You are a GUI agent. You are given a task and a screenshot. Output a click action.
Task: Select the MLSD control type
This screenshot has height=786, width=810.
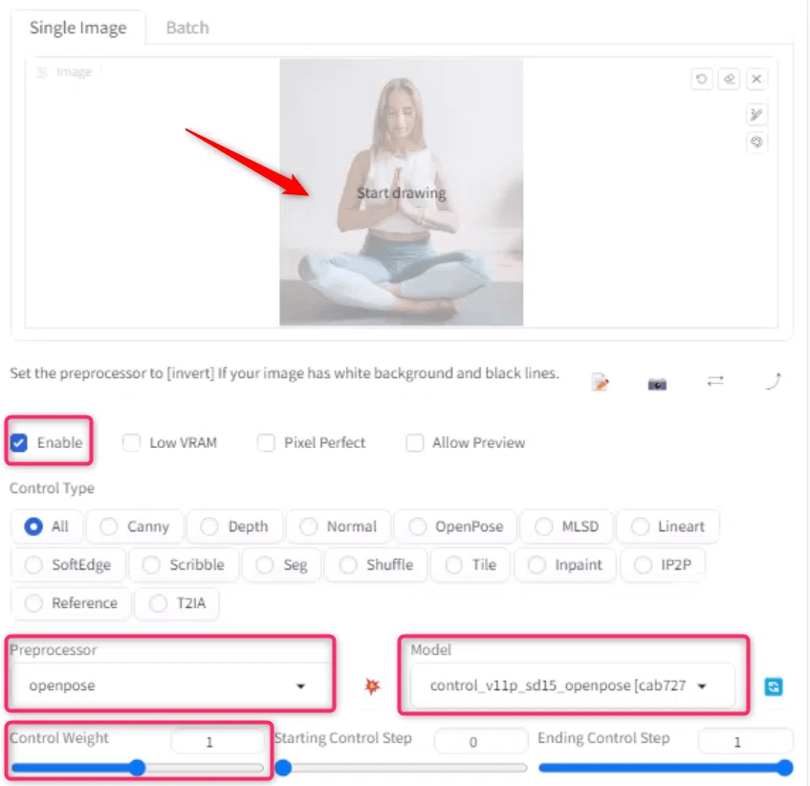tap(567, 527)
